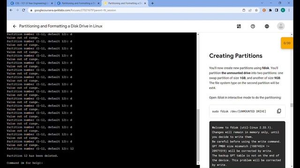The height and width of the screenshot is (168, 300).
Task: Click the Command (m for help) prompt
Action: (x=25, y=163)
